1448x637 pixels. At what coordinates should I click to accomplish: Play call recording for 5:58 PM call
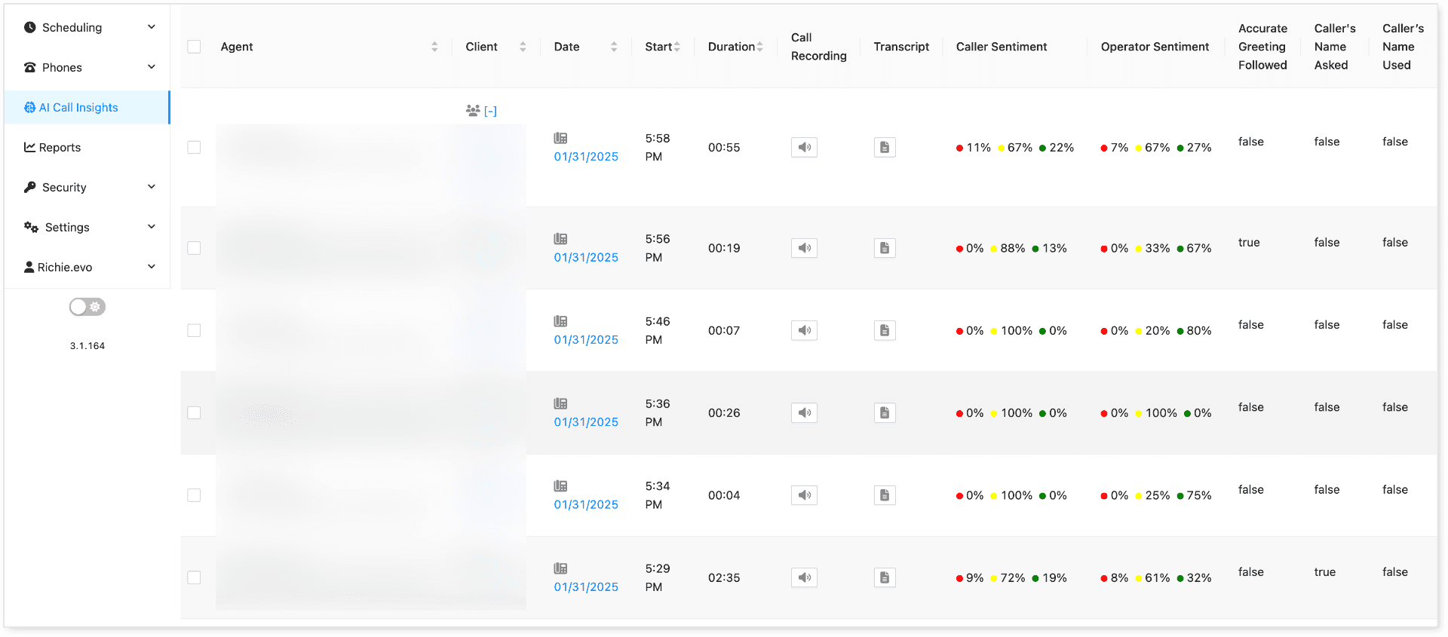click(x=804, y=147)
